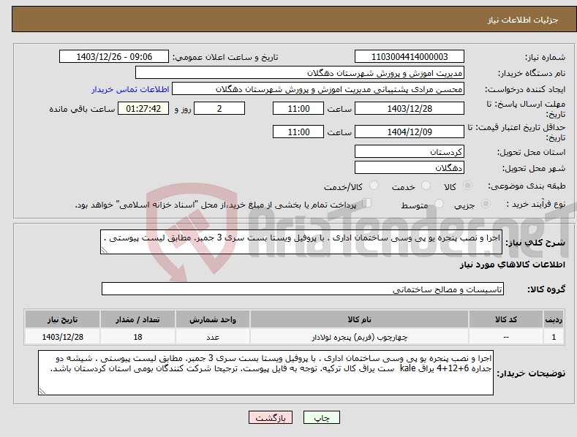Click the quantity cell 18
The height and width of the screenshot is (437, 577).
[x=137, y=337]
